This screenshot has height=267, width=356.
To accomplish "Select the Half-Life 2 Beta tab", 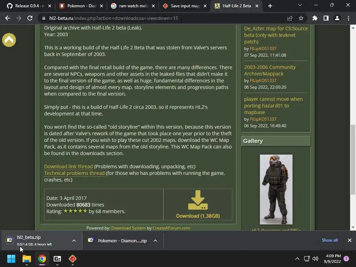I will point(237,6).
